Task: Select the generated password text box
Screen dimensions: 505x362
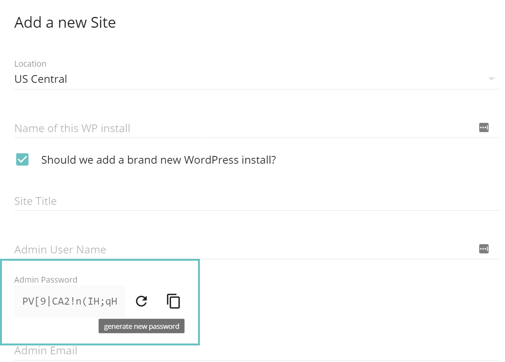Action: [x=69, y=301]
